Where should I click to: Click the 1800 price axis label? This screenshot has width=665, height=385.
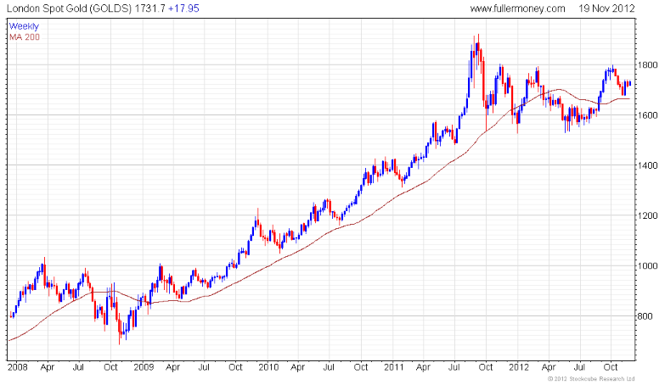[648, 65]
